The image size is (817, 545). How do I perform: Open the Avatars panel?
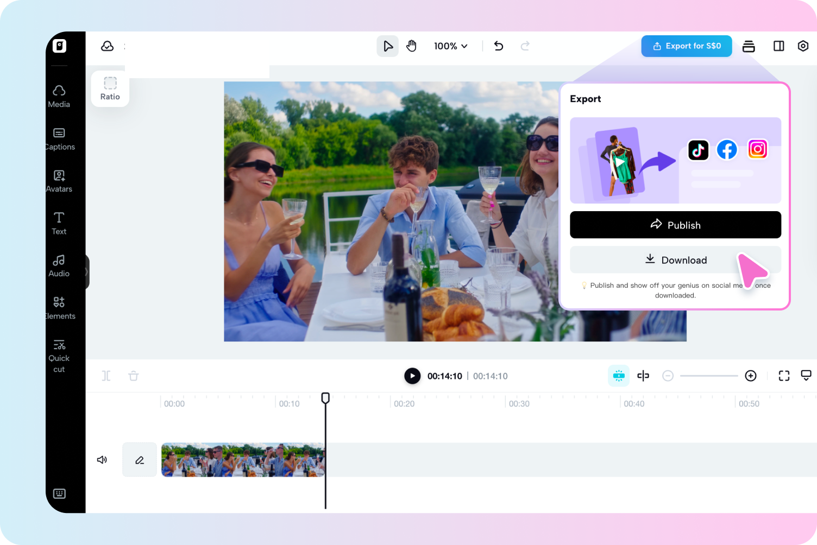59,181
